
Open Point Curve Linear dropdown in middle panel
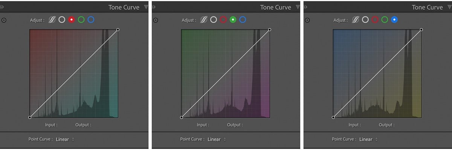[217, 139]
